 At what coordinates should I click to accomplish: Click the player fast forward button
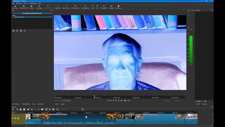point(116,101)
